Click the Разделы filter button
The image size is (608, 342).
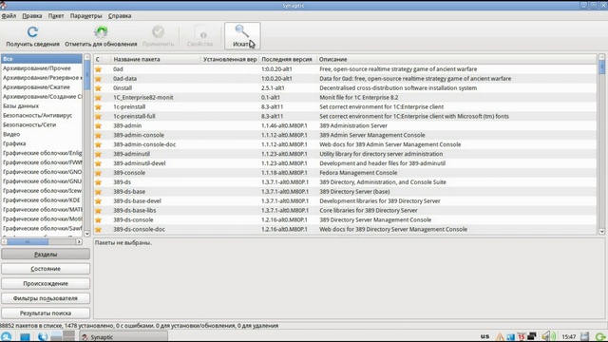46,255
